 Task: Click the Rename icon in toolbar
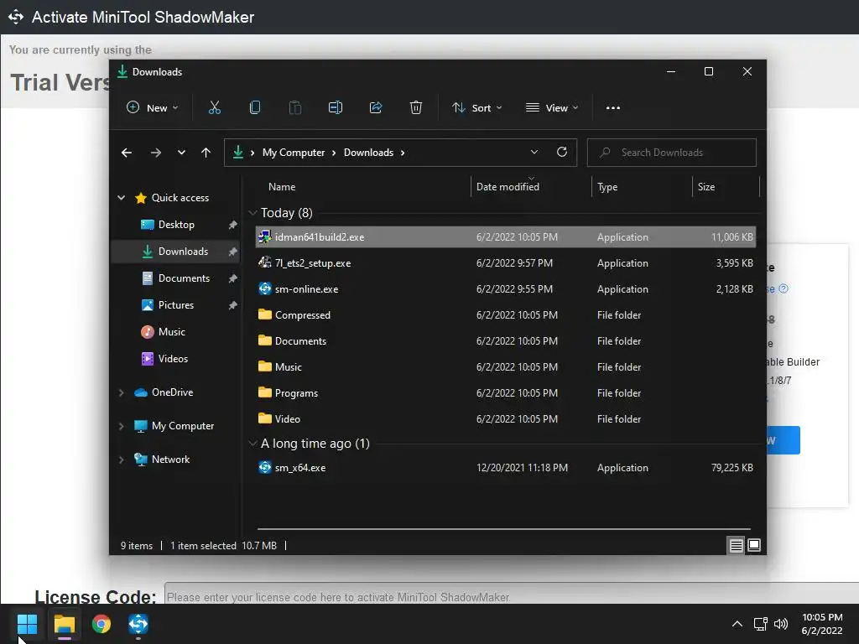(336, 108)
